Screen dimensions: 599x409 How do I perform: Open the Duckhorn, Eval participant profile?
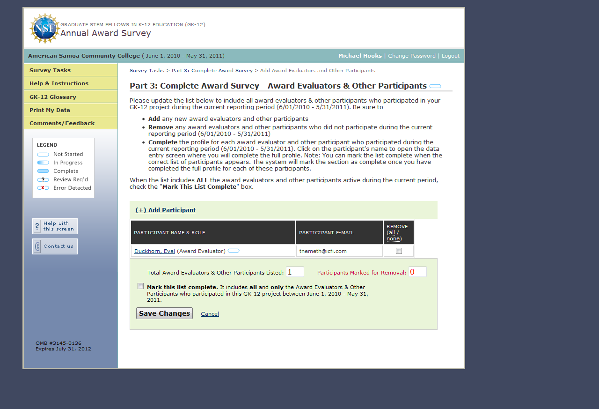pos(154,251)
